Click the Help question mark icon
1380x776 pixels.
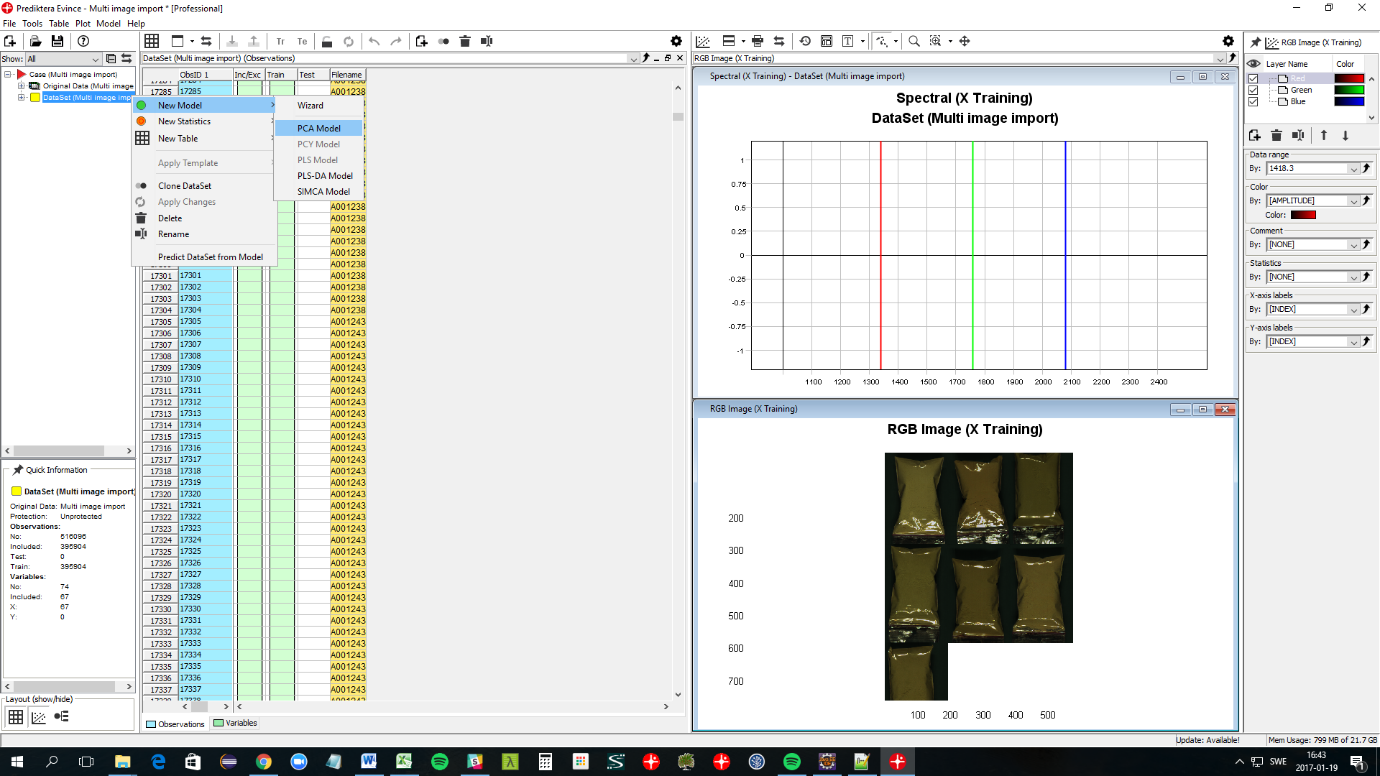[83, 42]
